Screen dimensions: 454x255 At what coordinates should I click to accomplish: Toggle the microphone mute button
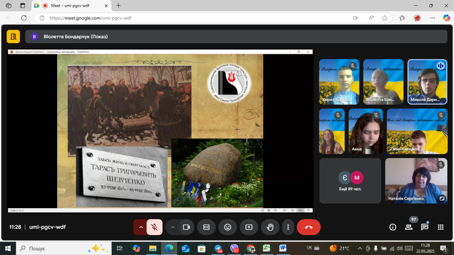[x=154, y=227]
